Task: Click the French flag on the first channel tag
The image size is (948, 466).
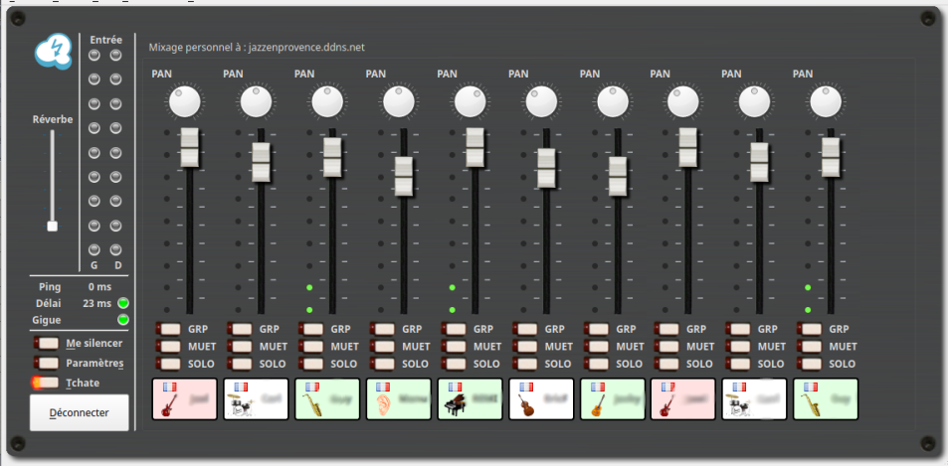Action: coord(169,387)
